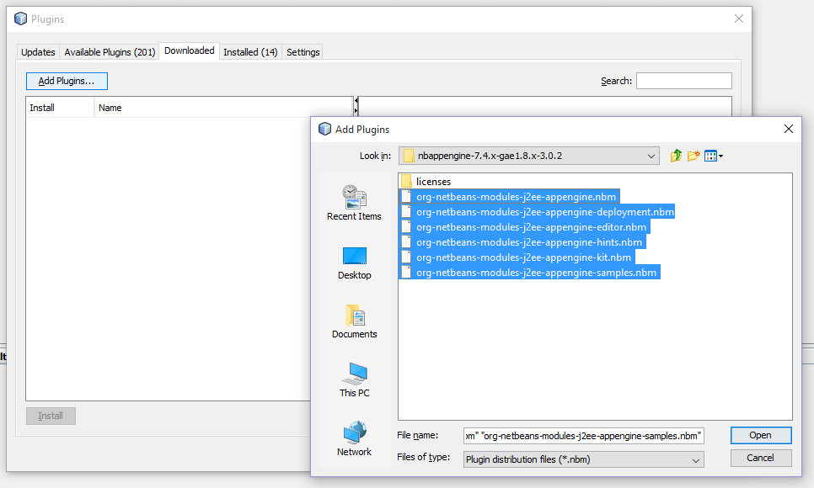Select the appengine-kit.nbm file
This screenshot has width=814, height=488.
click(523, 257)
